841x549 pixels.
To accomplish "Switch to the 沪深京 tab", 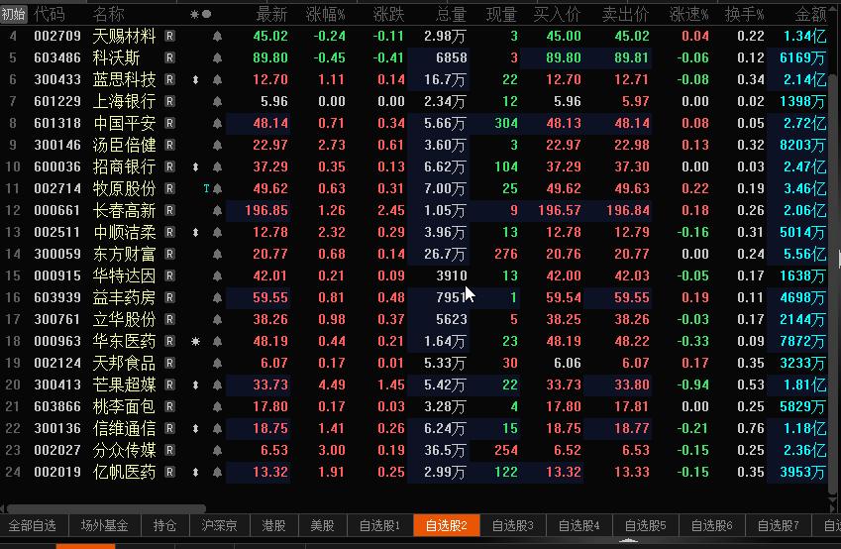I will (x=219, y=525).
